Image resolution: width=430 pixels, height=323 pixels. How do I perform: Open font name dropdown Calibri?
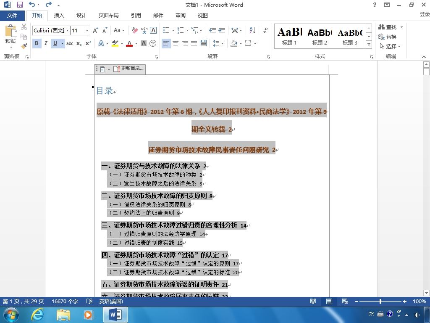67,30
